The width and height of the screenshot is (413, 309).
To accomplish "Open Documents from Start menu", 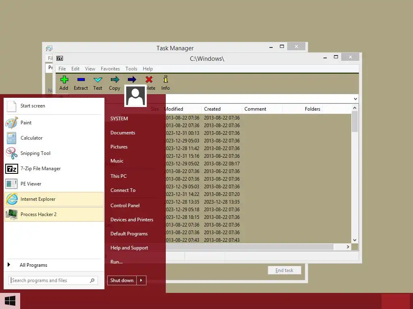I will 123,133.
